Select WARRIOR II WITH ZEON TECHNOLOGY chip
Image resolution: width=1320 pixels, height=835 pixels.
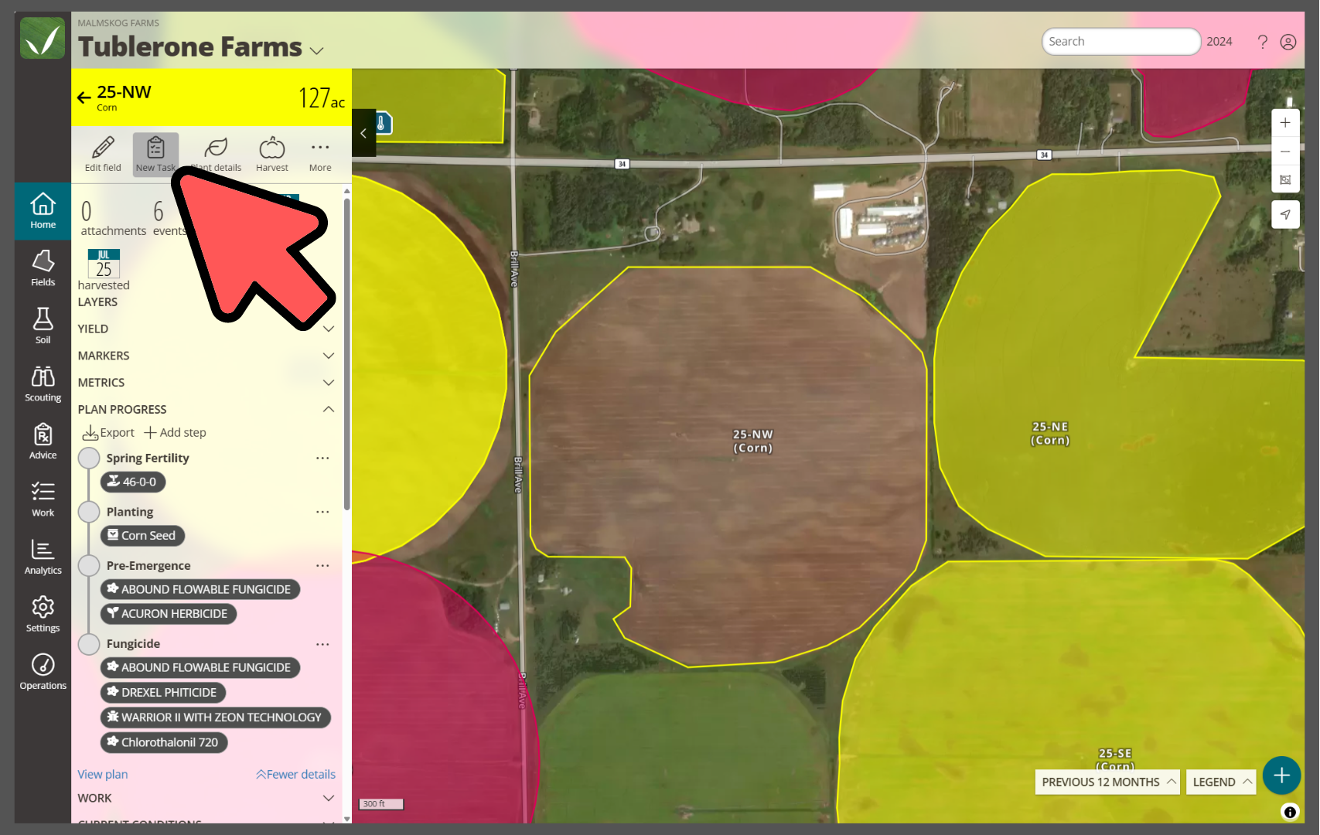click(216, 717)
